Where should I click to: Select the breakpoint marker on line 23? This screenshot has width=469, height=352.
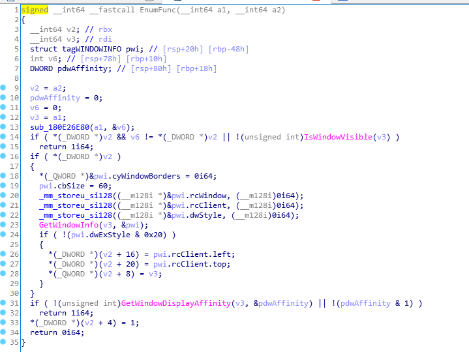click(4, 224)
